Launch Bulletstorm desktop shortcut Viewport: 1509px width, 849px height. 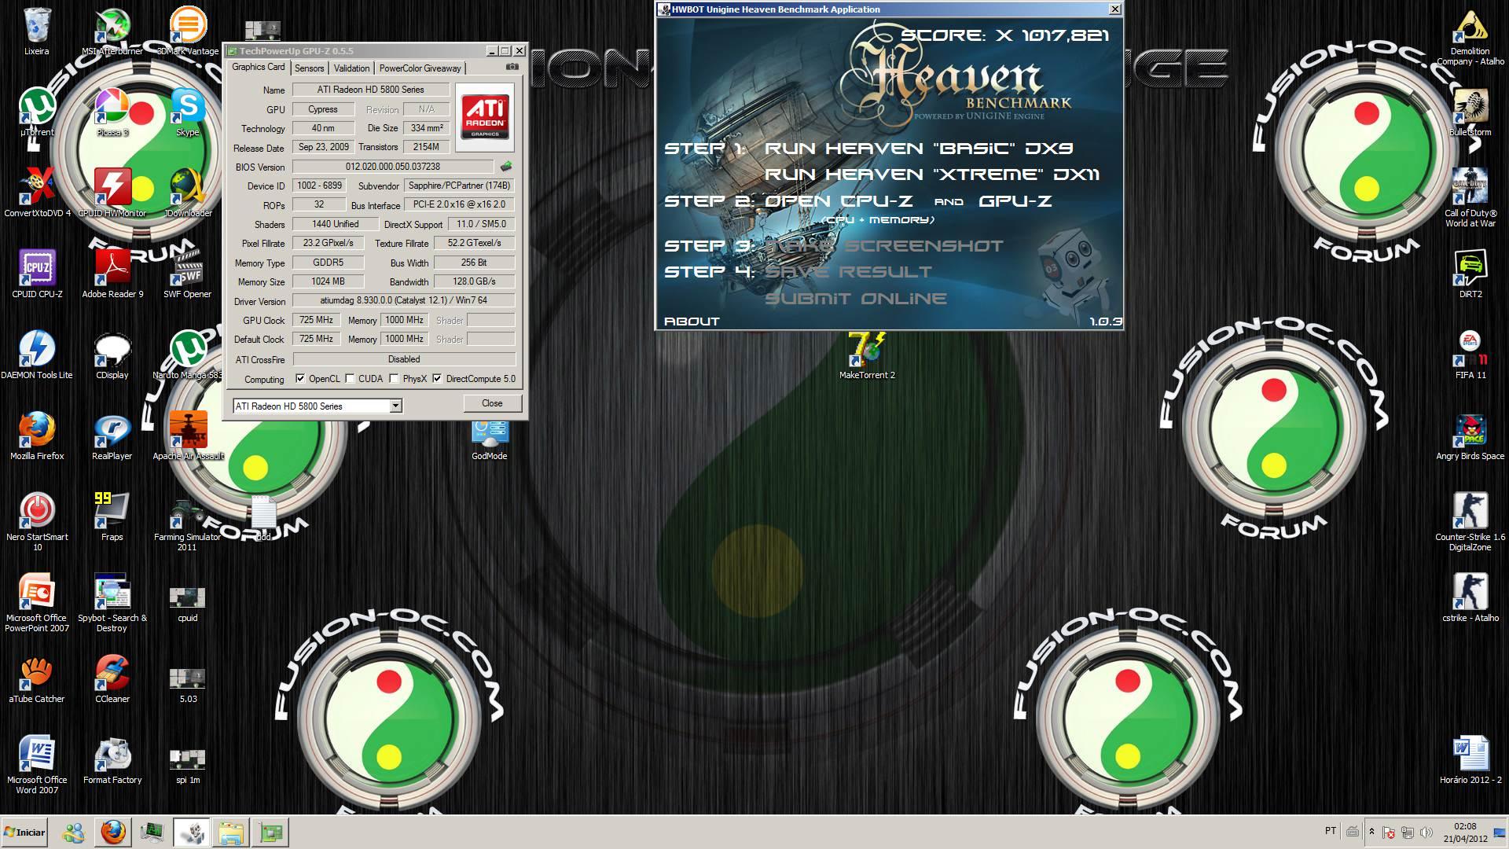1470,112
